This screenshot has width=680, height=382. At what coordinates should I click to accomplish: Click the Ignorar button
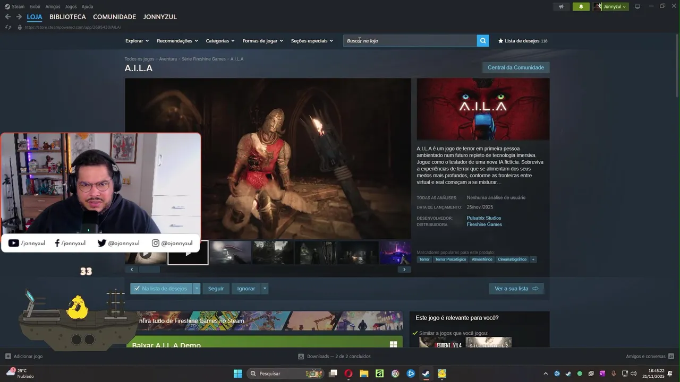coord(246,289)
